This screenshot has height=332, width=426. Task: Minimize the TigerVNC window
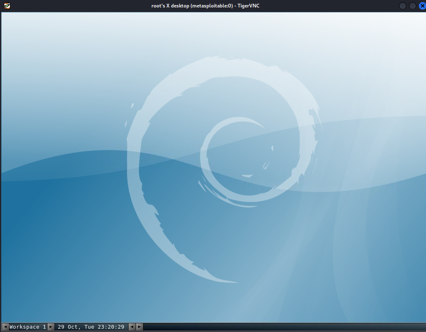[403, 6]
